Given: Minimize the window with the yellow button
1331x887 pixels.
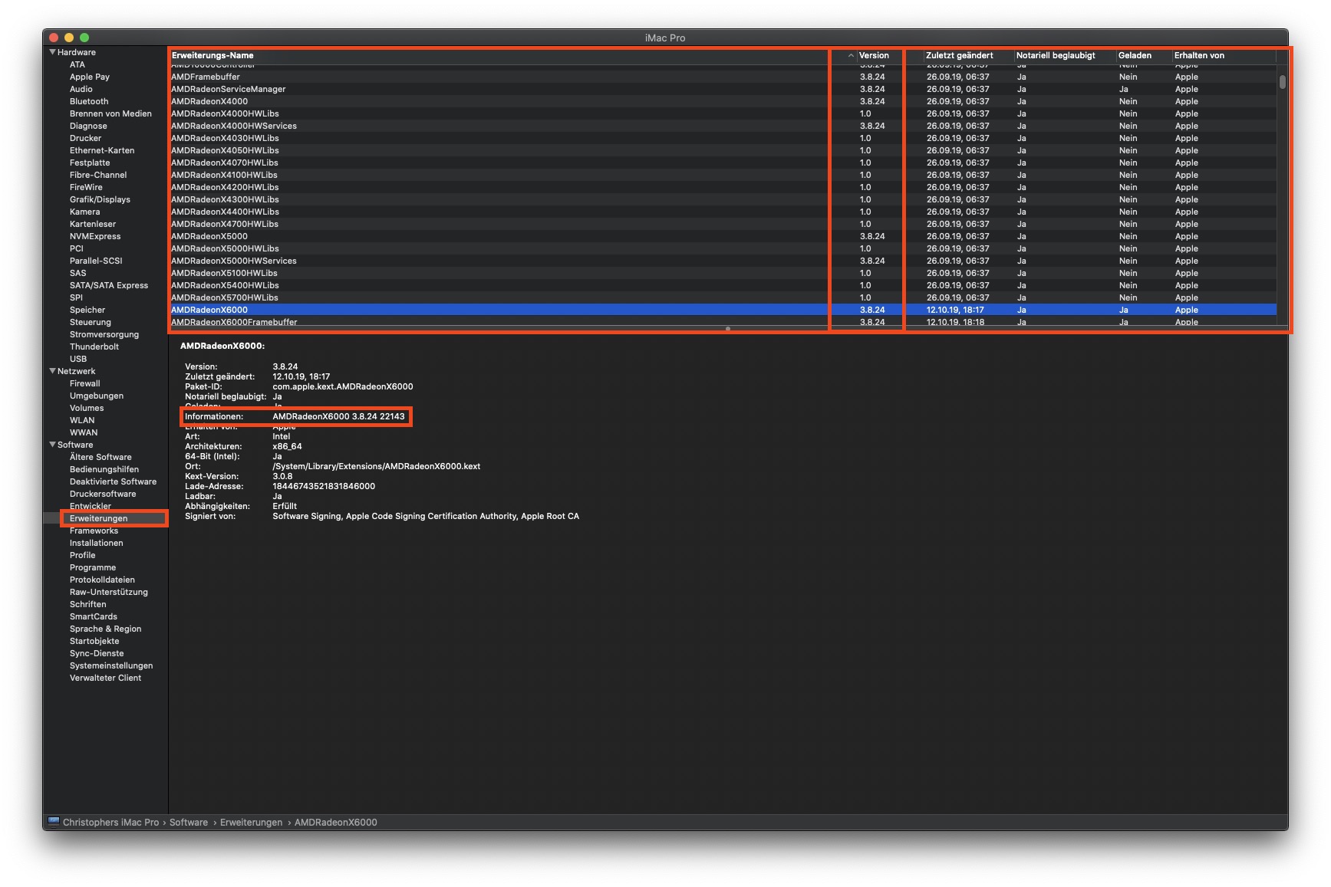Looking at the screenshot, I should click(69, 38).
